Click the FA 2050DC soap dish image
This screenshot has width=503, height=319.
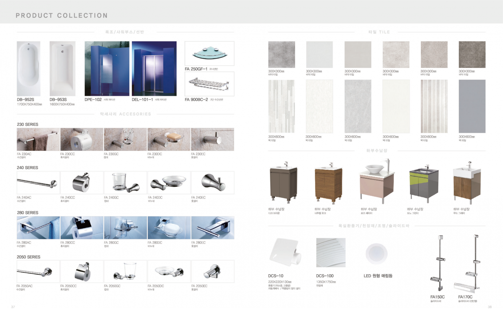tap(169, 271)
